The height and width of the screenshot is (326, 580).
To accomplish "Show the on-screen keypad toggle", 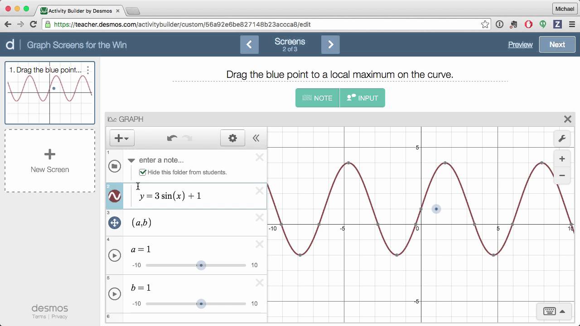I will coord(554,311).
